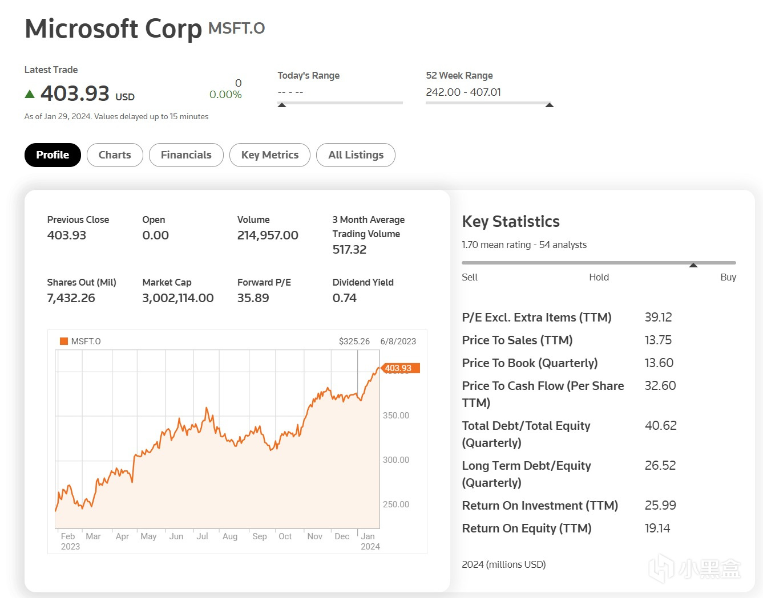Click the As of Jan 29, 2024 note

[116, 116]
